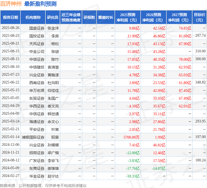Select institution 国盛证券

pos(37,28)
